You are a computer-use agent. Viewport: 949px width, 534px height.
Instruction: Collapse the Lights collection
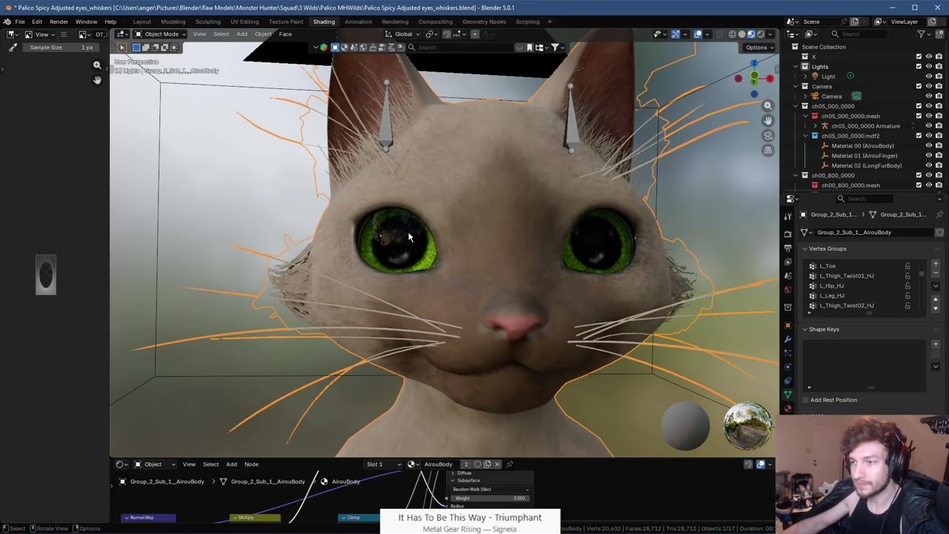click(796, 67)
